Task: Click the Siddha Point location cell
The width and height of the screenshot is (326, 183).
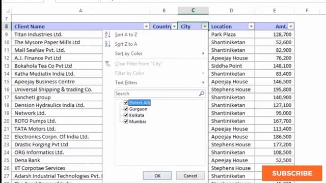Action: point(232,66)
